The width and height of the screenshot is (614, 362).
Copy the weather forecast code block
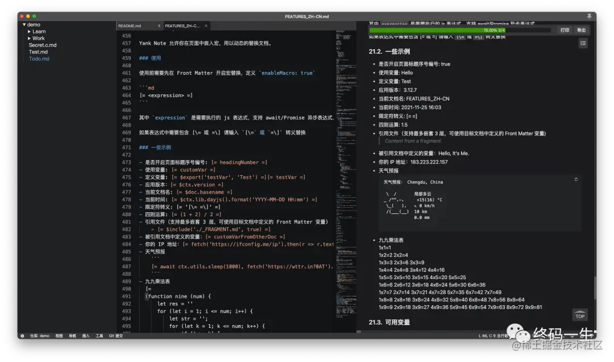[575, 179]
